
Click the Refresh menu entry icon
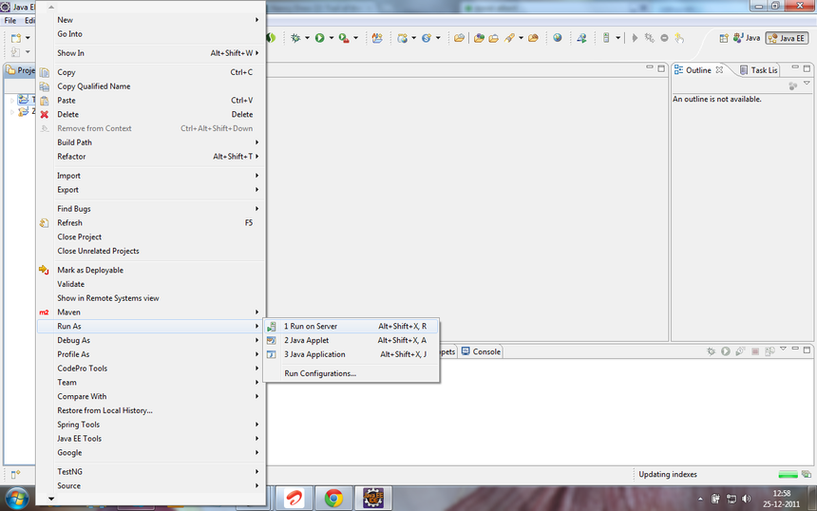[44, 223]
